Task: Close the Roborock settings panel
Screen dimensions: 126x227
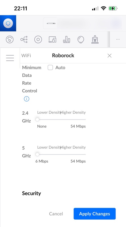Action: click(x=110, y=56)
